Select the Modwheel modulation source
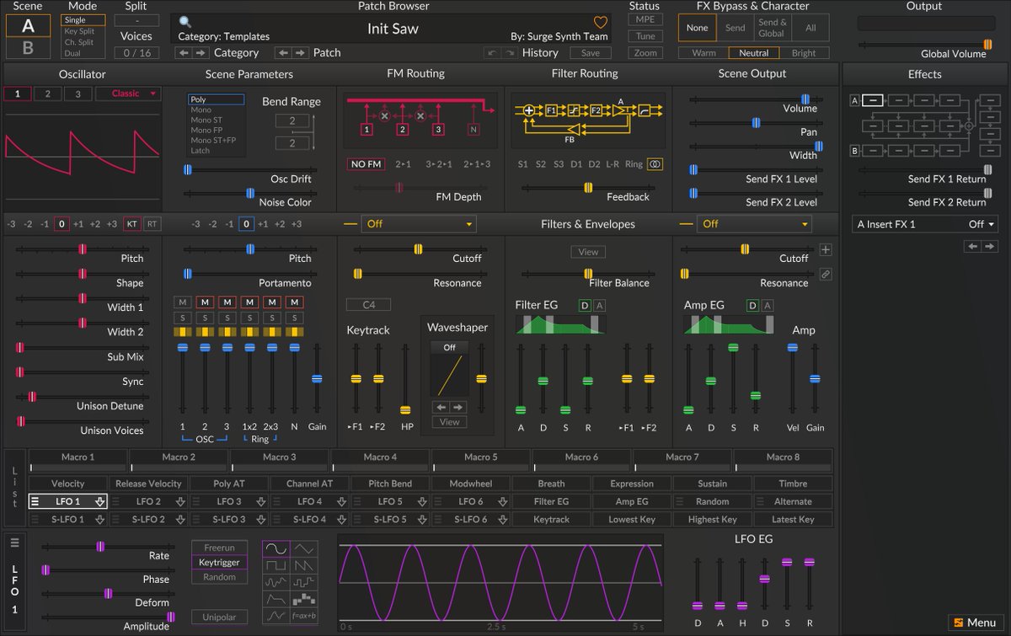1011x636 pixels. [470, 484]
